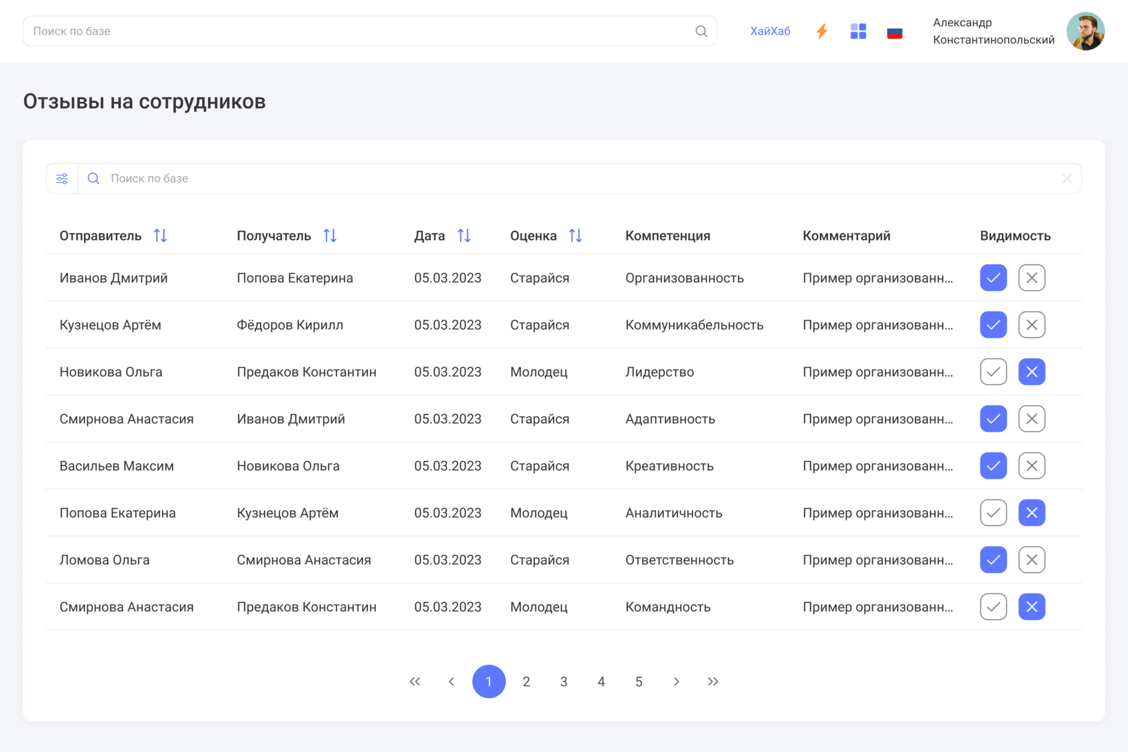1128x752 pixels.
Task: Approve visibility for the Адаптивность review
Action: click(994, 419)
